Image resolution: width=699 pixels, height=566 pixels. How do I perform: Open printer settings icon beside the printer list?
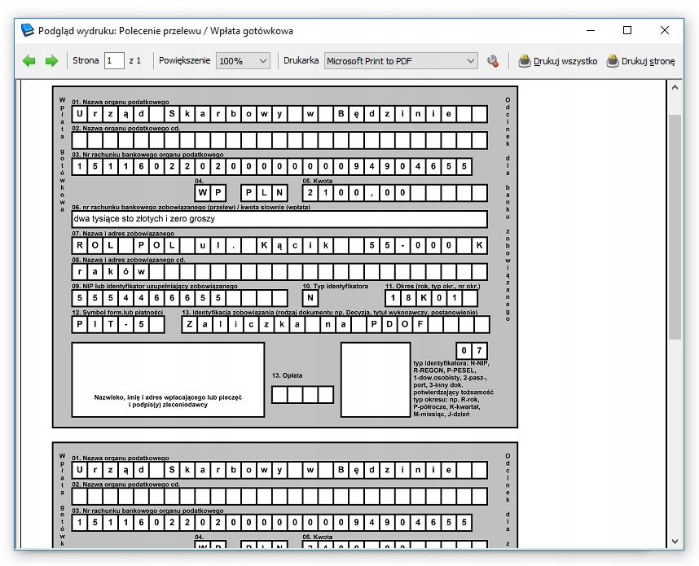pos(492,61)
